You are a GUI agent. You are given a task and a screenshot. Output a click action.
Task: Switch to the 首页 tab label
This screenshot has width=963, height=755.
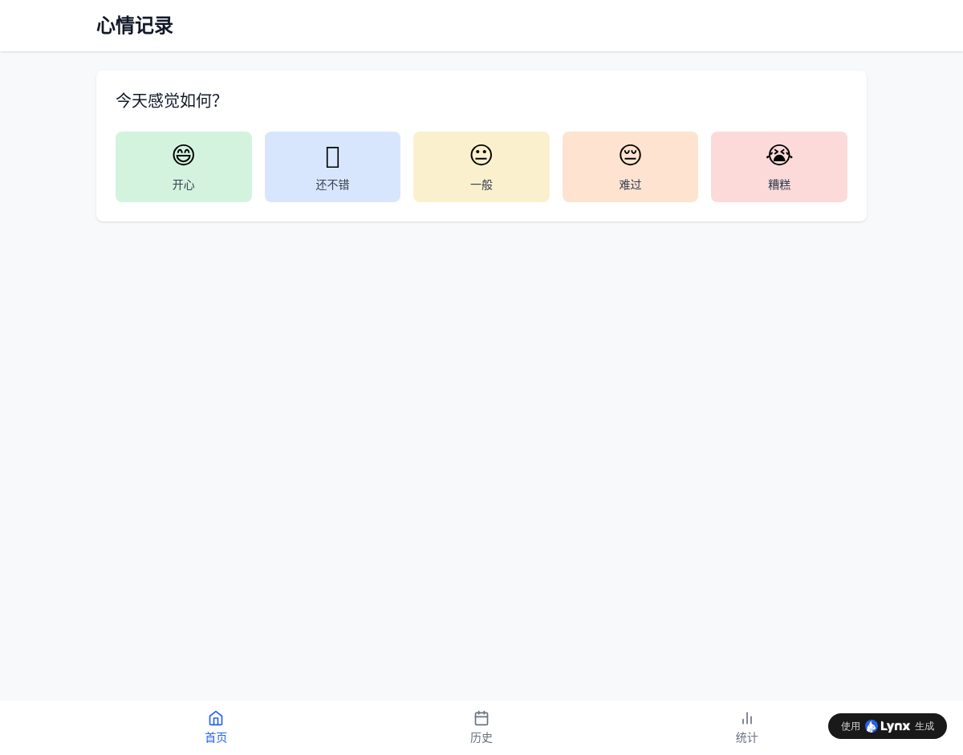(x=216, y=737)
